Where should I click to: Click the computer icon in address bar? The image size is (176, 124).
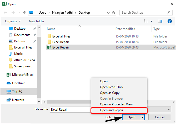31,12
